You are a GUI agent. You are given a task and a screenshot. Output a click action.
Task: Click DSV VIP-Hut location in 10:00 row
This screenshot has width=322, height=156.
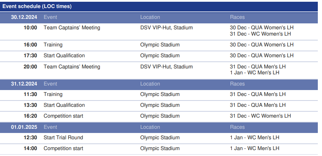[166, 28]
